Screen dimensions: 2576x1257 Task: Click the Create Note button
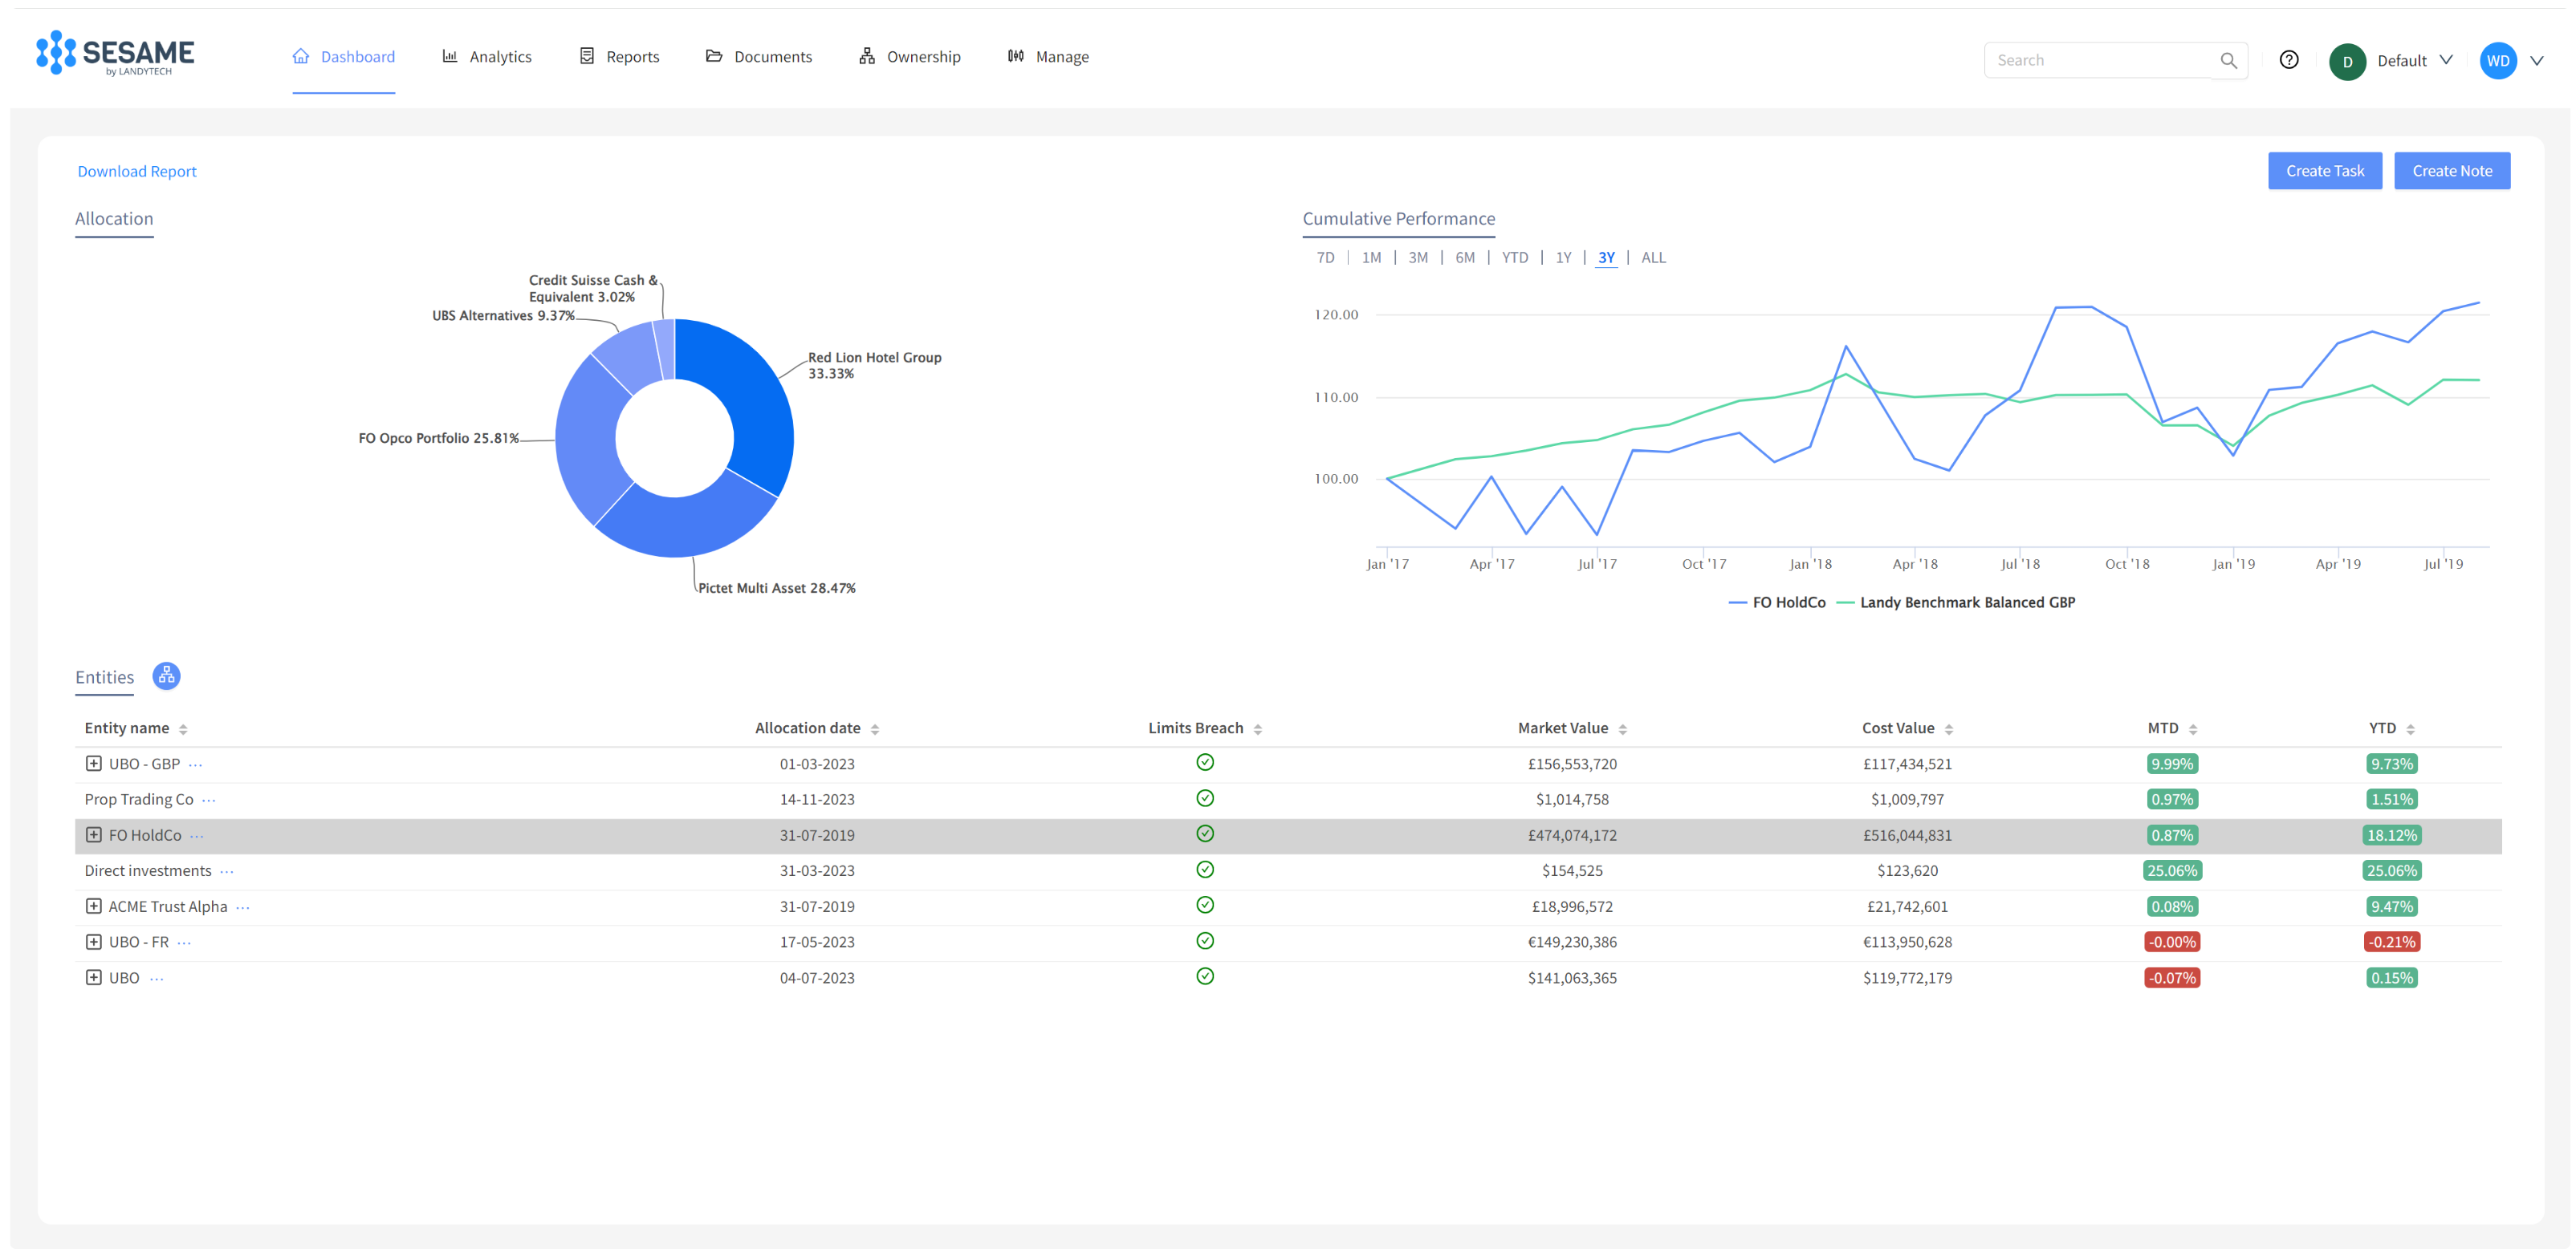2452,171
